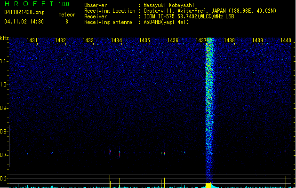Click the red meteor echo after 1434

(120, 154)
